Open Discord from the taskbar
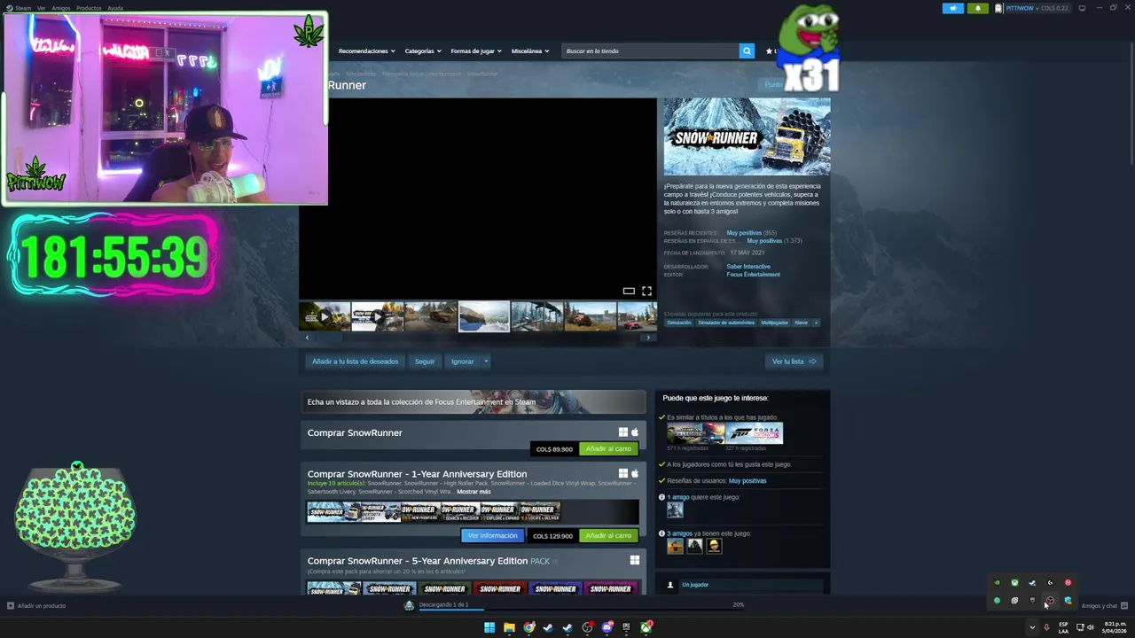 pyautogui.click(x=607, y=627)
